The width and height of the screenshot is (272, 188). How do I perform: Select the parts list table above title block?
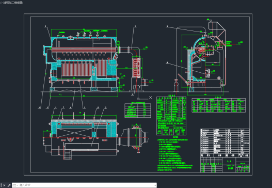click(x=225, y=143)
